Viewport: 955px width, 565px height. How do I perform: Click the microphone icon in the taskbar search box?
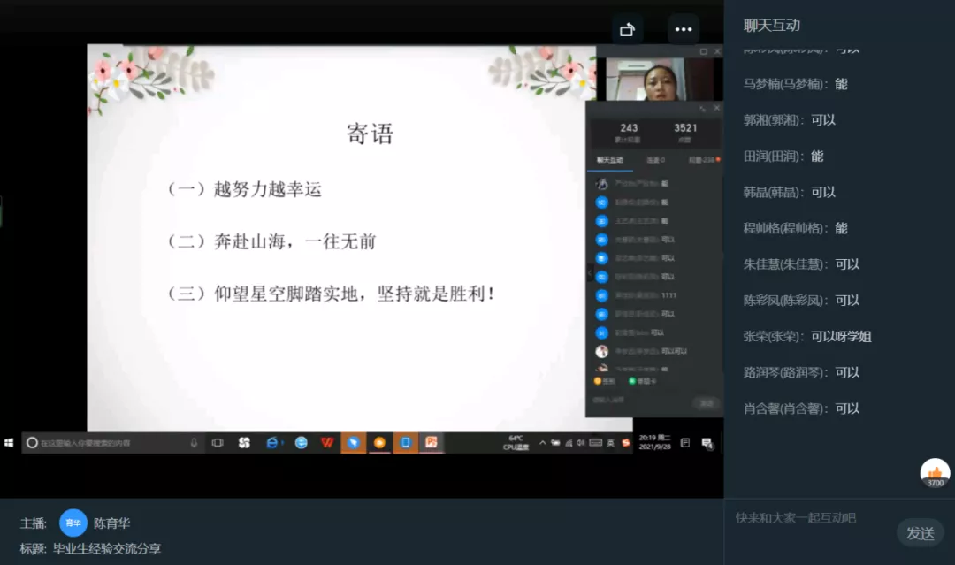[x=194, y=442]
